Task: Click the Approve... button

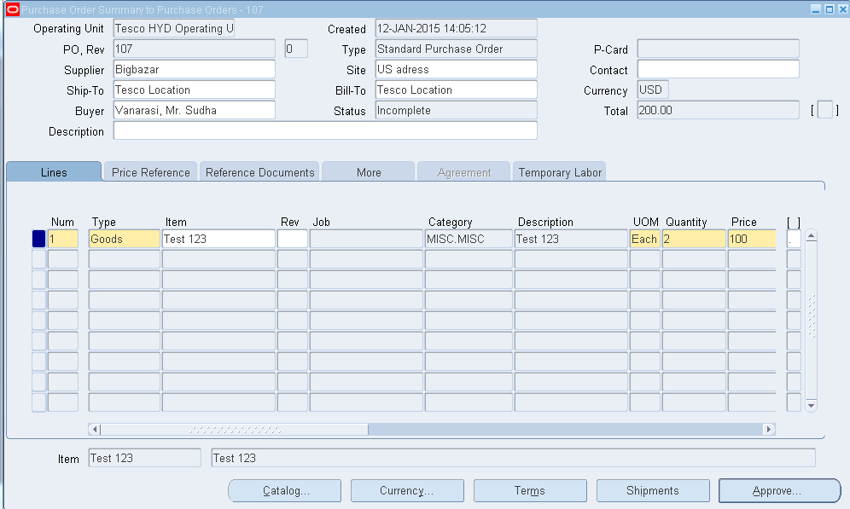Action: [x=779, y=490]
